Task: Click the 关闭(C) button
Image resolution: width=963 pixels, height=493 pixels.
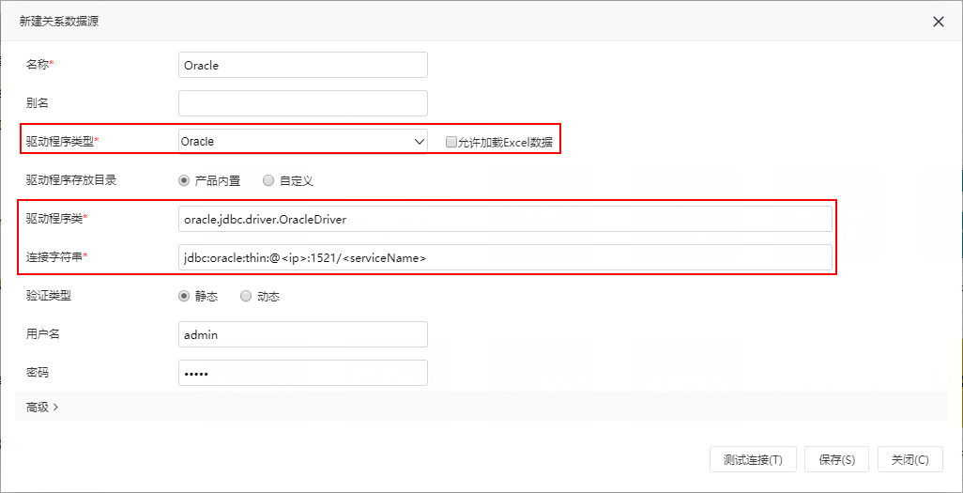Action: point(910,459)
